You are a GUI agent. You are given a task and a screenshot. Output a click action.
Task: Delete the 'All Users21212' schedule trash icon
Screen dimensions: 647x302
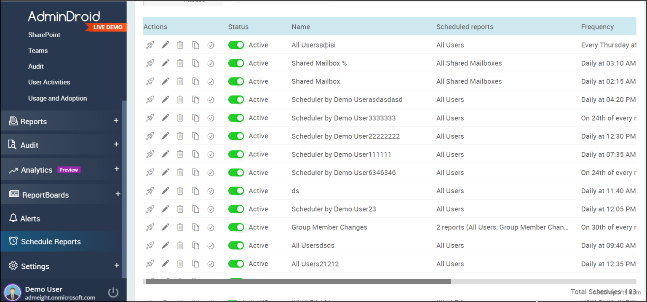[x=180, y=264]
